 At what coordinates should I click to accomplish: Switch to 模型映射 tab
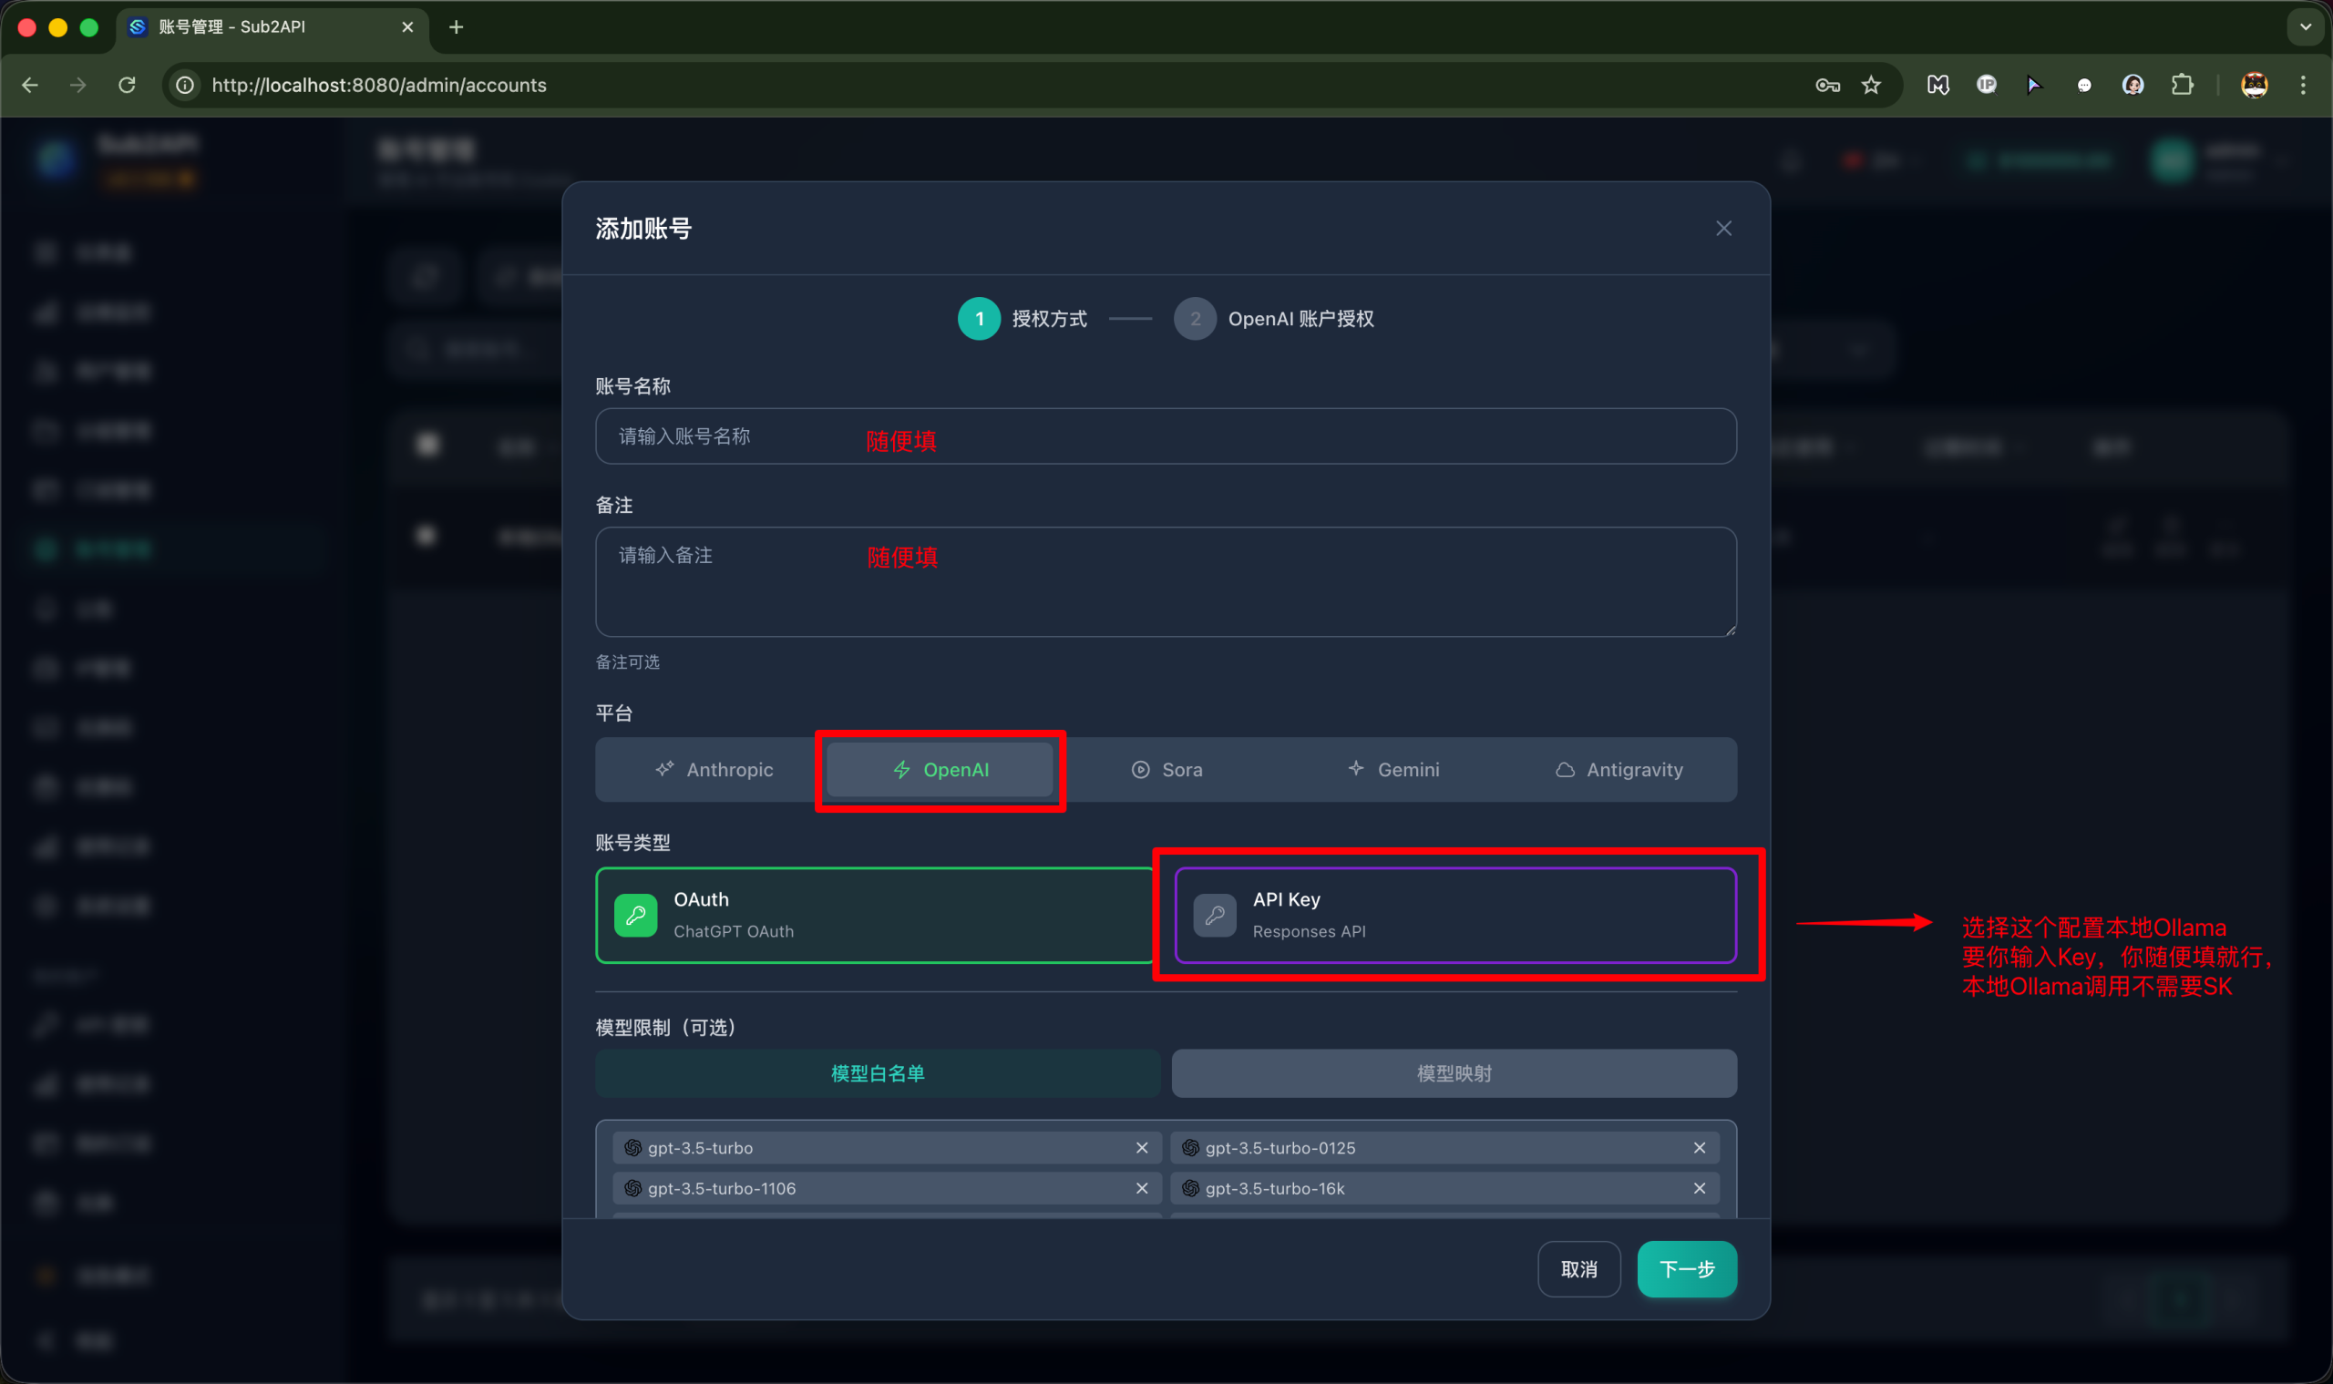coord(1454,1073)
